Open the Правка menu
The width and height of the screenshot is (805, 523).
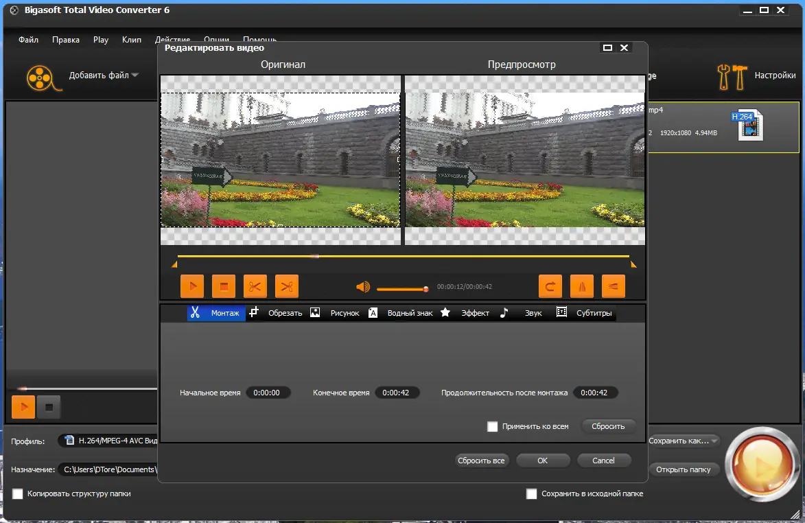[x=66, y=40]
